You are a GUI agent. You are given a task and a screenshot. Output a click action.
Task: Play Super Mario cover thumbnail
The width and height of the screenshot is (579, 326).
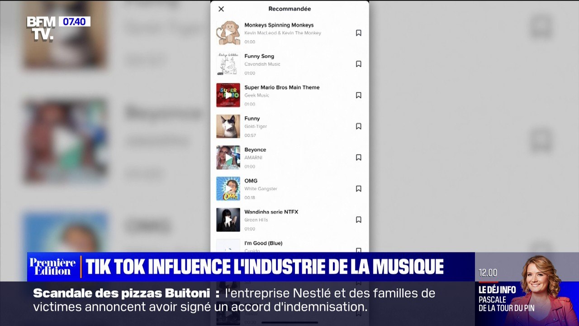pyautogui.click(x=228, y=95)
